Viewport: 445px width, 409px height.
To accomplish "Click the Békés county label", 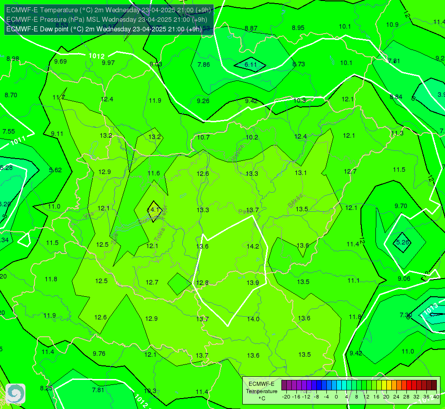I will pos(295,201).
